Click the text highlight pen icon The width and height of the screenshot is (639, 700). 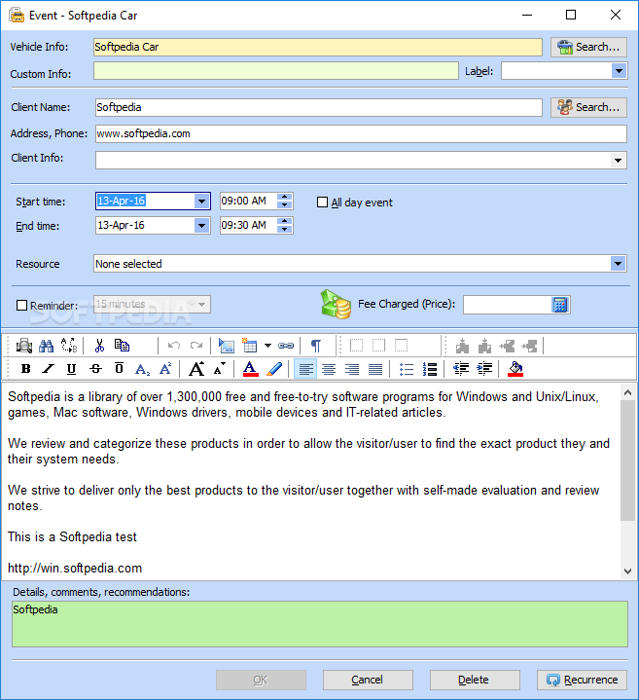pyautogui.click(x=274, y=369)
